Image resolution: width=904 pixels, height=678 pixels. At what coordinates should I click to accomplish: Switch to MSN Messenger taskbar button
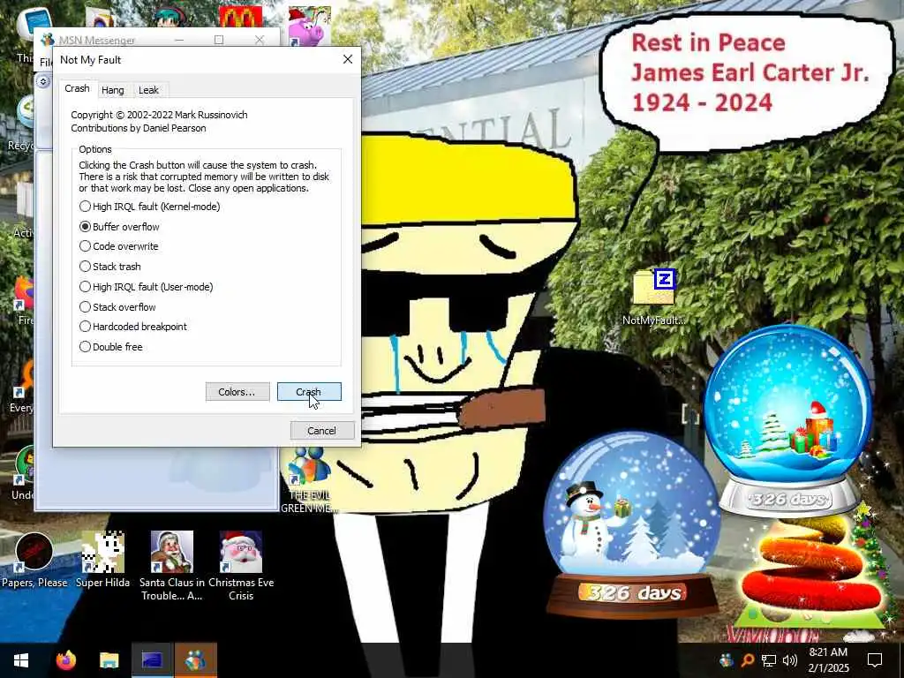click(x=195, y=660)
